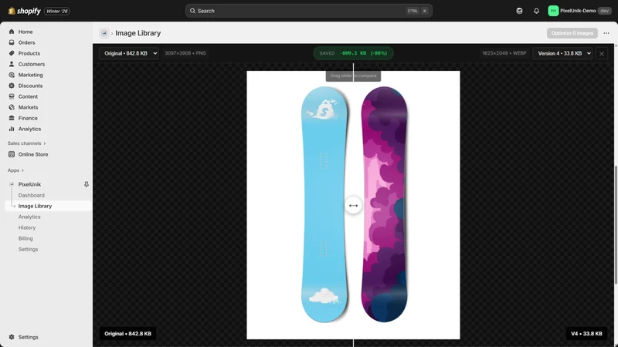Open PixelUnik Billing
The image size is (618, 347).
(x=25, y=238)
